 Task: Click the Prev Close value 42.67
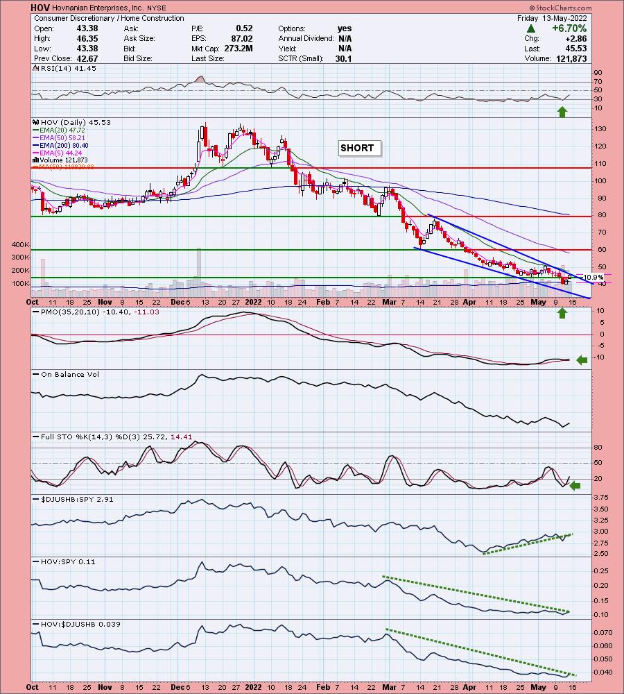pyautogui.click(x=87, y=58)
